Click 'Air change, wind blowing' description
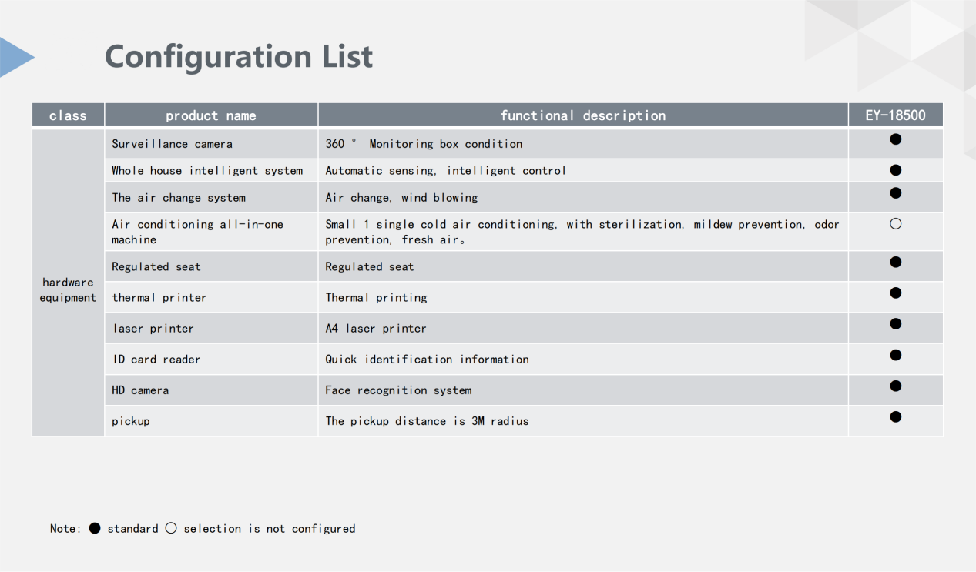 (x=401, y=198)
